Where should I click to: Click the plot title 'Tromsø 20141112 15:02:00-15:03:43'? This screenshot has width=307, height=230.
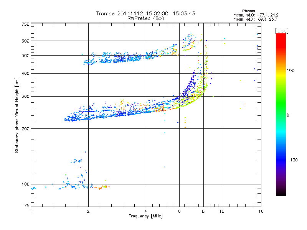[145, 13]
